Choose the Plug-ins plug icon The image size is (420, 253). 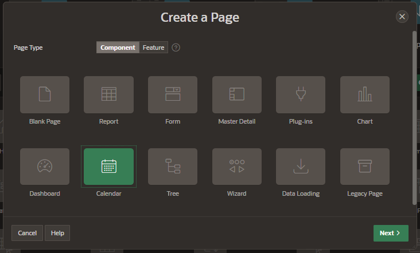click(x=301, y=94)
